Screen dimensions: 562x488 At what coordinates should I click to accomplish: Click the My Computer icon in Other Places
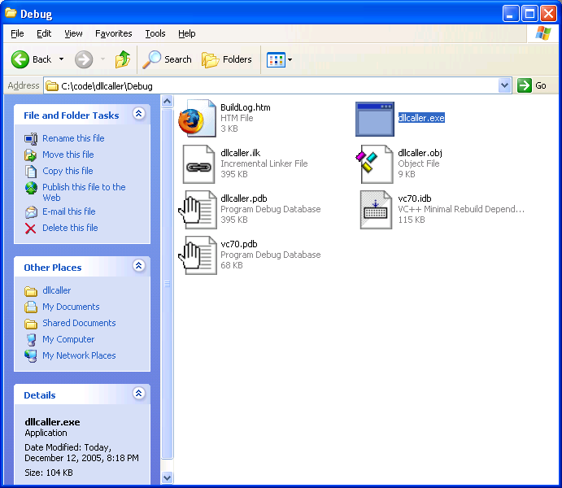(x=31, y=340)
